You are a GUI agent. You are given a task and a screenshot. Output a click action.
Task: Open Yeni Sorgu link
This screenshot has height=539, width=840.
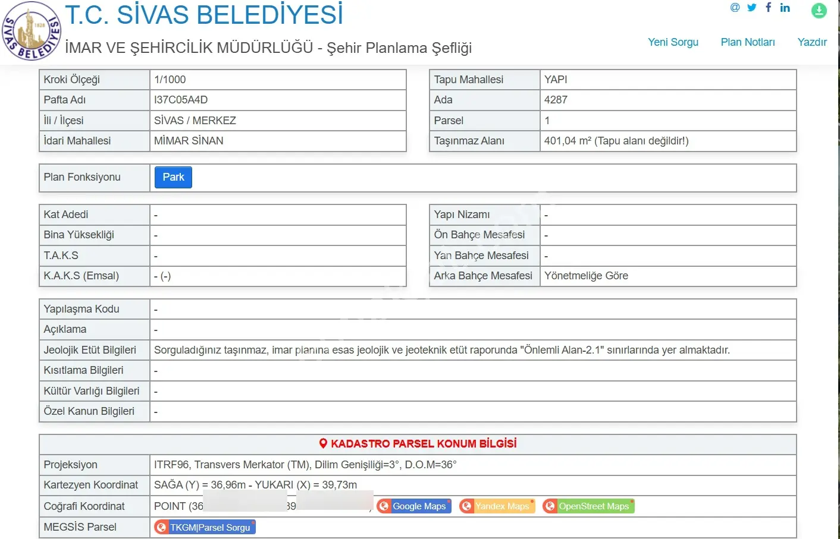pos(673,42)
